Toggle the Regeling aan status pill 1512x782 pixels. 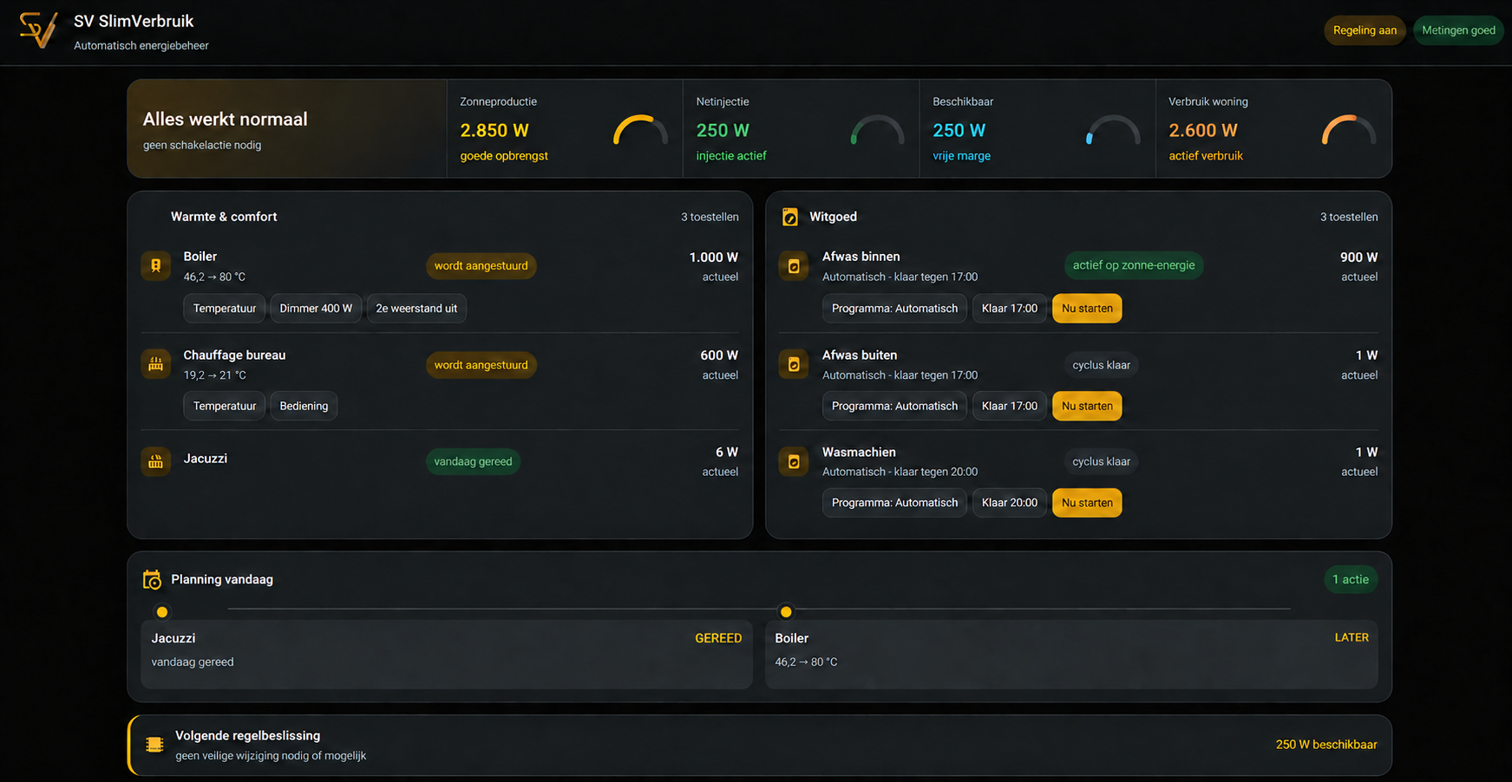1365,30
